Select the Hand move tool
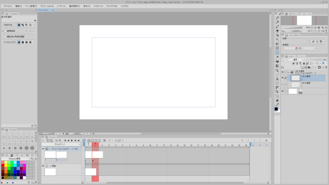The width and height of the screenshot is (329, 185). 277,100
